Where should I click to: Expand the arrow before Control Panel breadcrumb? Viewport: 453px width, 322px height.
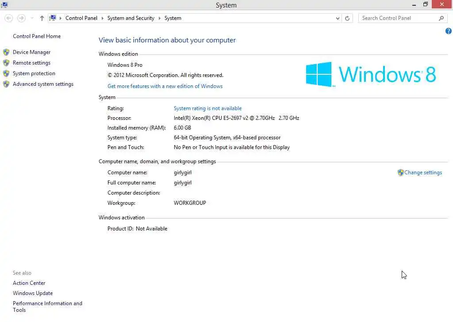tap(60, 18)
